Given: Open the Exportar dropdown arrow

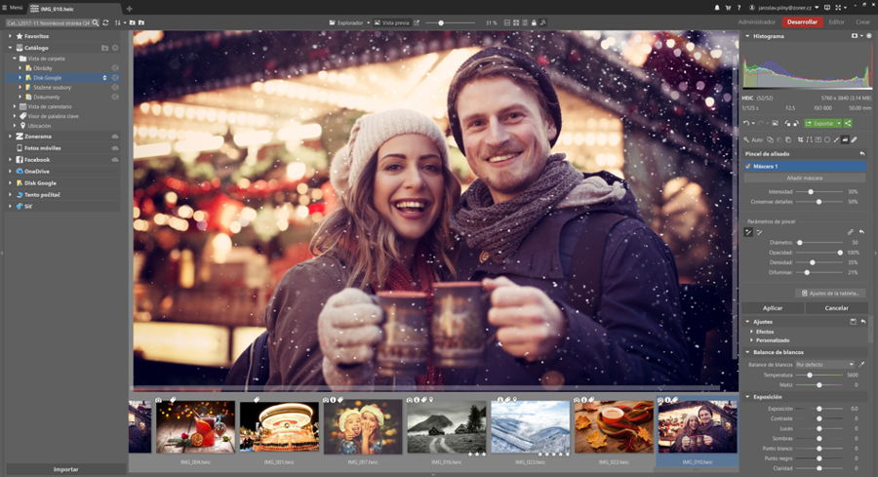Looking at the screenshot, I should (x=839, y=123).
